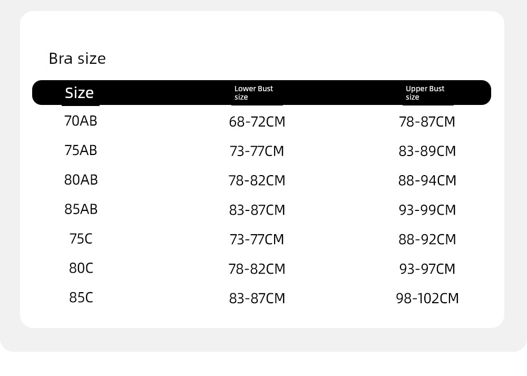Select the 78-87CM upper bust value
527x376 pixels.
(427, 122)
